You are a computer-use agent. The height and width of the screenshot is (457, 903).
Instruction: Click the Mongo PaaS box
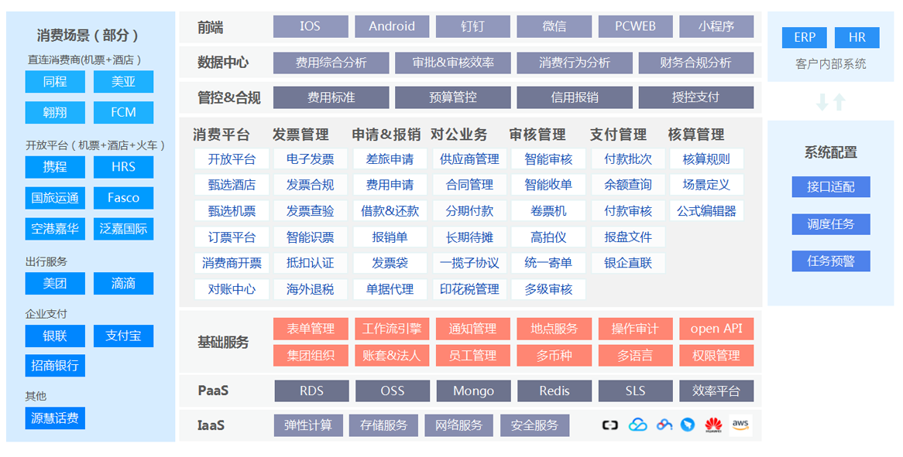[473, 391]
